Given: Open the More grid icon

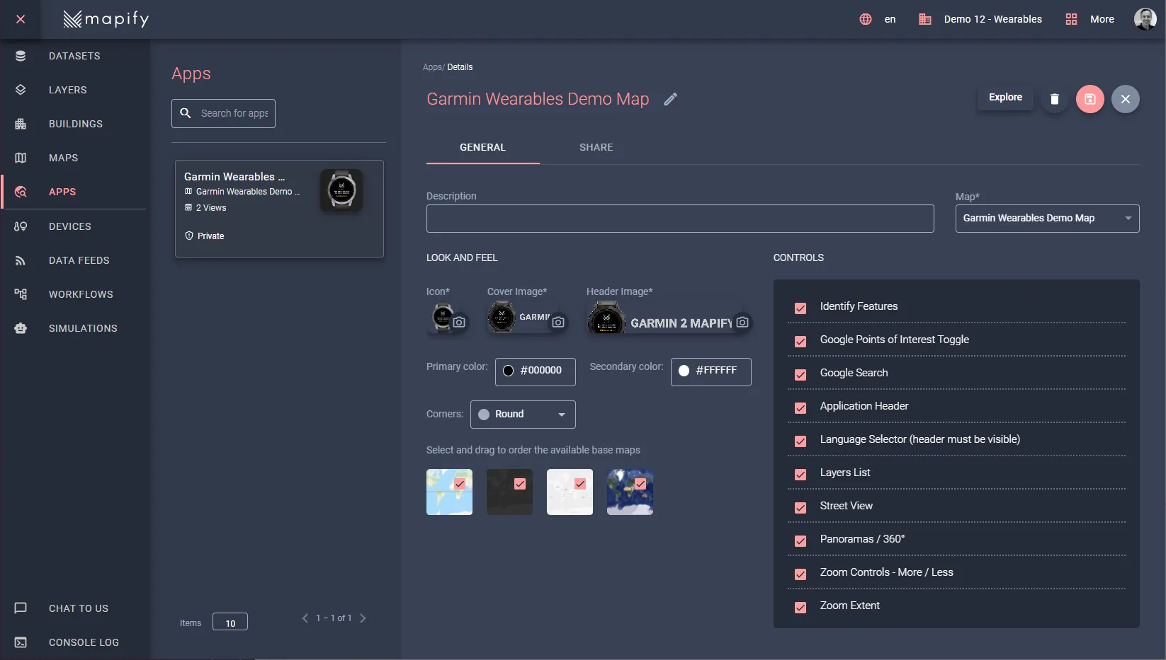Looking at the screenshot, I should point(1071,19).
